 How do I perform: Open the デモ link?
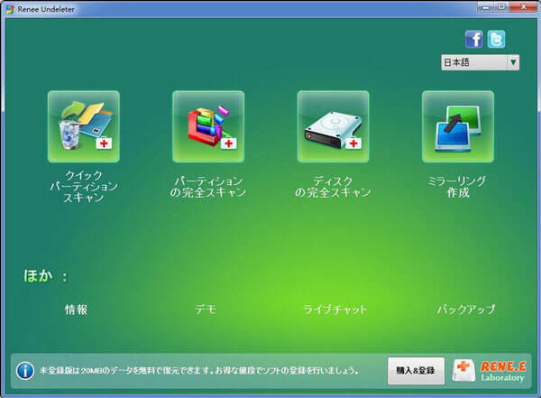[206, 310]
